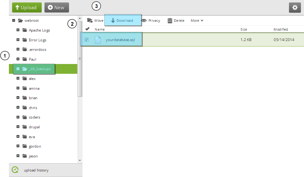Expand the coders folder node
This screenshot has height=177, width=304.
click(x=18, y=117)
